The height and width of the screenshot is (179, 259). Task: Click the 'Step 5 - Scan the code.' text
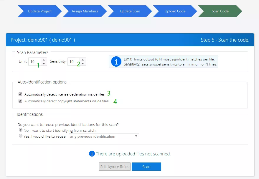[225, 40]
